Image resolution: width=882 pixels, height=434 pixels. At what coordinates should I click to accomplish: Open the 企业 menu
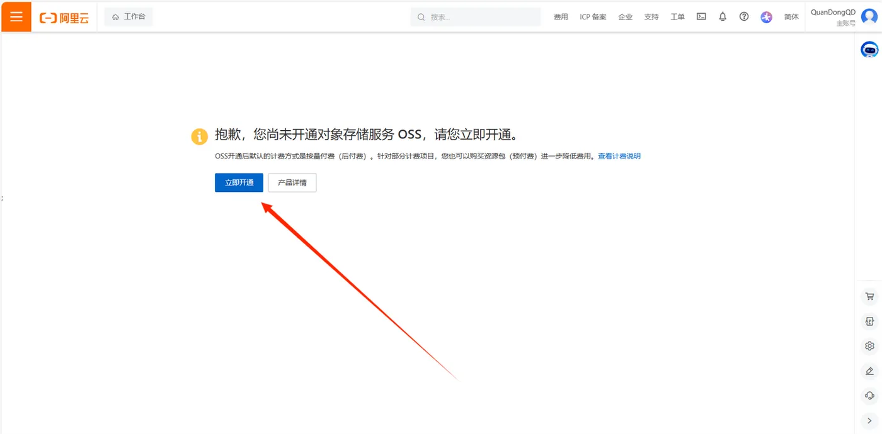click(625, 17)
